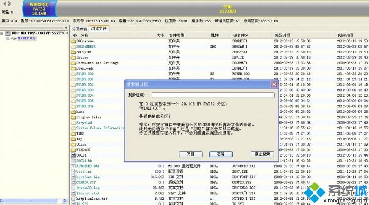Close the 搜索到分区 dialog

click(x=274, y=84)
